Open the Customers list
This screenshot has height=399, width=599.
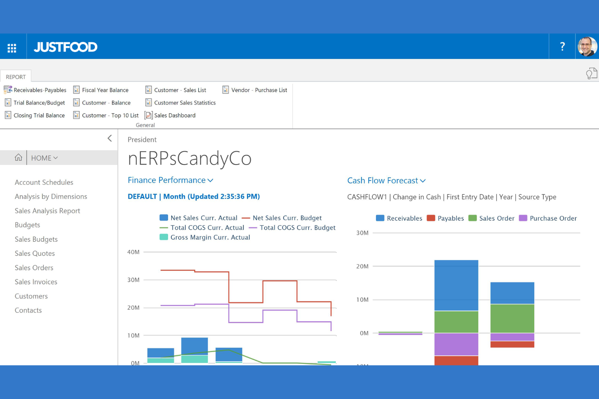coord(31,296)
